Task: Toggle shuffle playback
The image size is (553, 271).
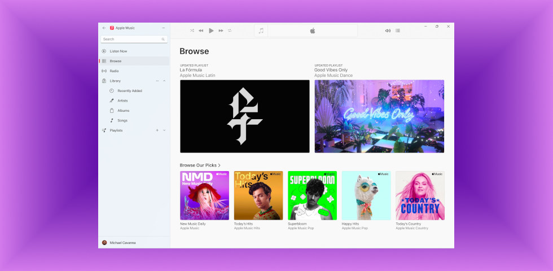Action: click(192, 30)
